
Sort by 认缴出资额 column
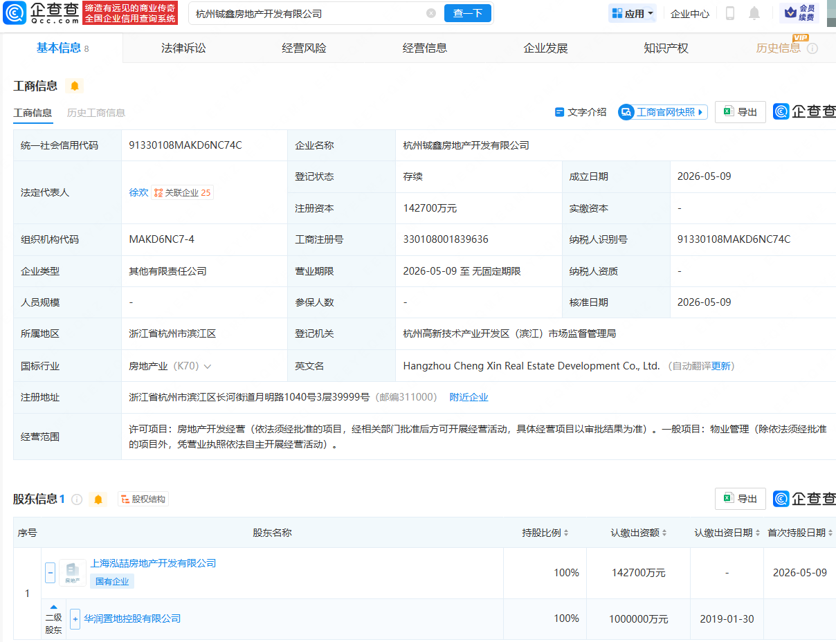coord(665,533)
